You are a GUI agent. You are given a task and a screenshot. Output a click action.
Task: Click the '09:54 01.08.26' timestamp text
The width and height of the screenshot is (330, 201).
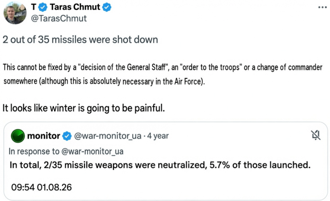click(42, 187)
